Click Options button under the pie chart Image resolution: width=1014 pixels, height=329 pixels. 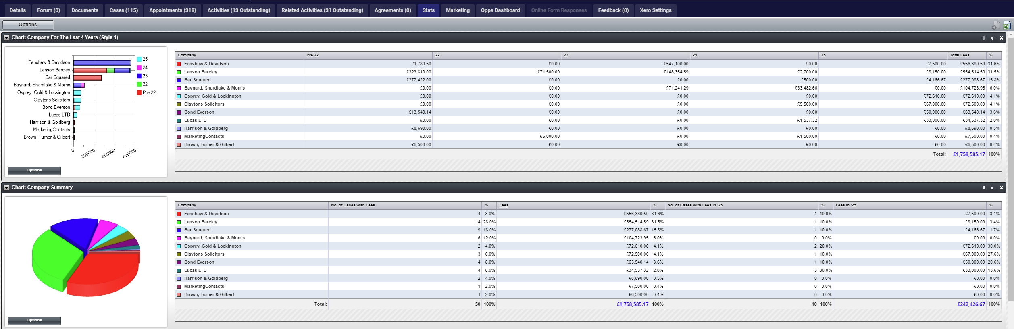coord(34,320)
